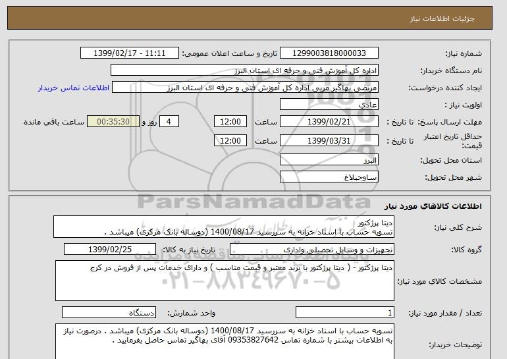Click the label نام دستگاه خریدار

click(451, 70)
